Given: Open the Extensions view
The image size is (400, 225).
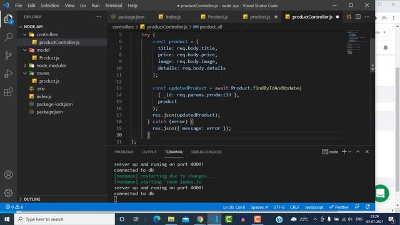Looking at the screenshot, I should (x=8, y=92).
